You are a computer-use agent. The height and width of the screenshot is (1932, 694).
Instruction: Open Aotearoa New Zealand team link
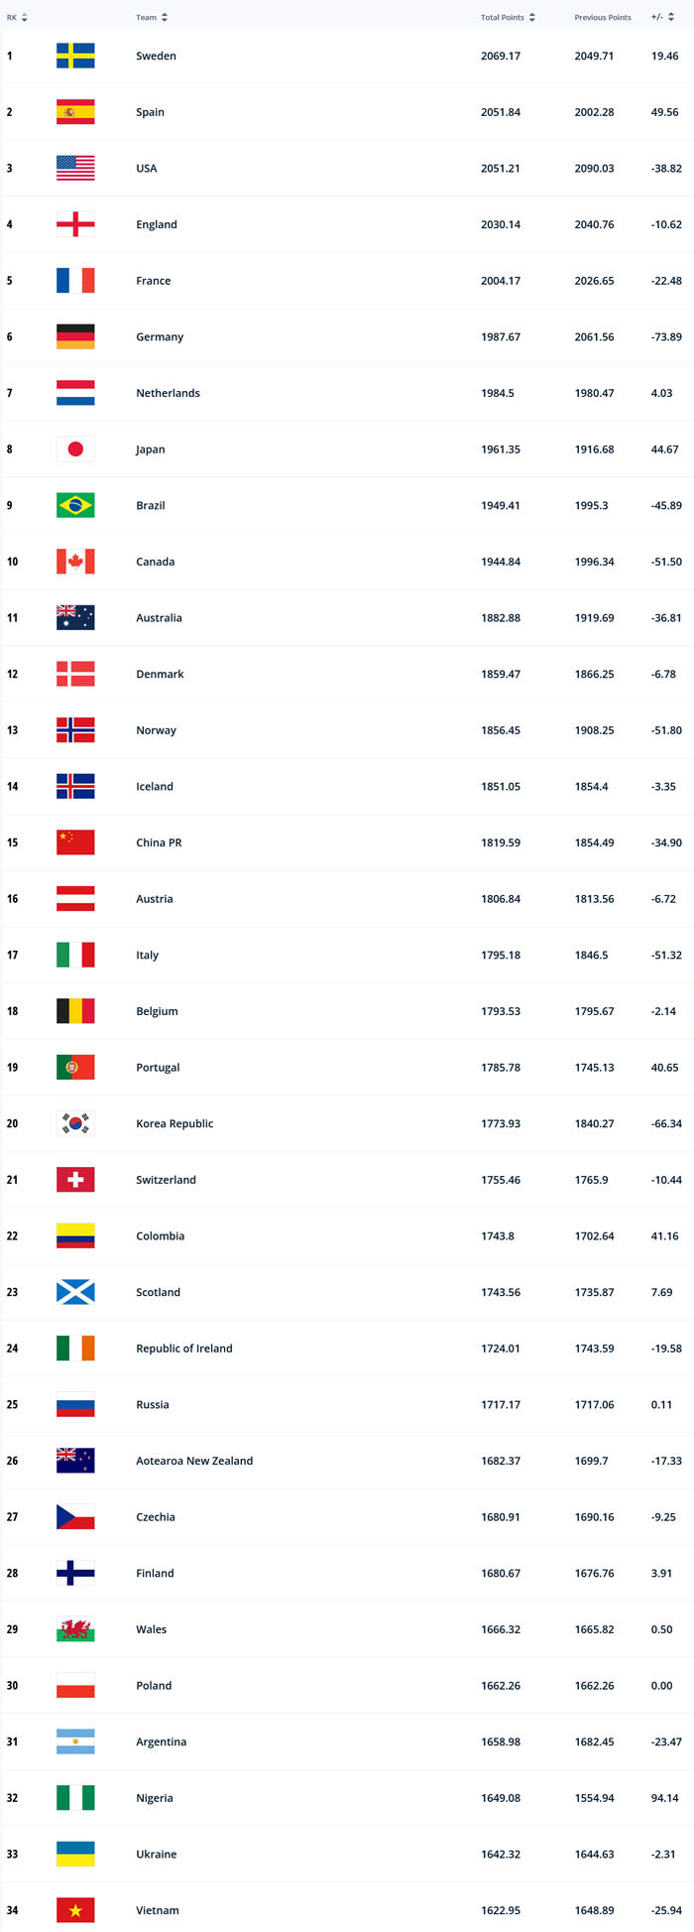pyautogui.click(x=194, y=1461)
